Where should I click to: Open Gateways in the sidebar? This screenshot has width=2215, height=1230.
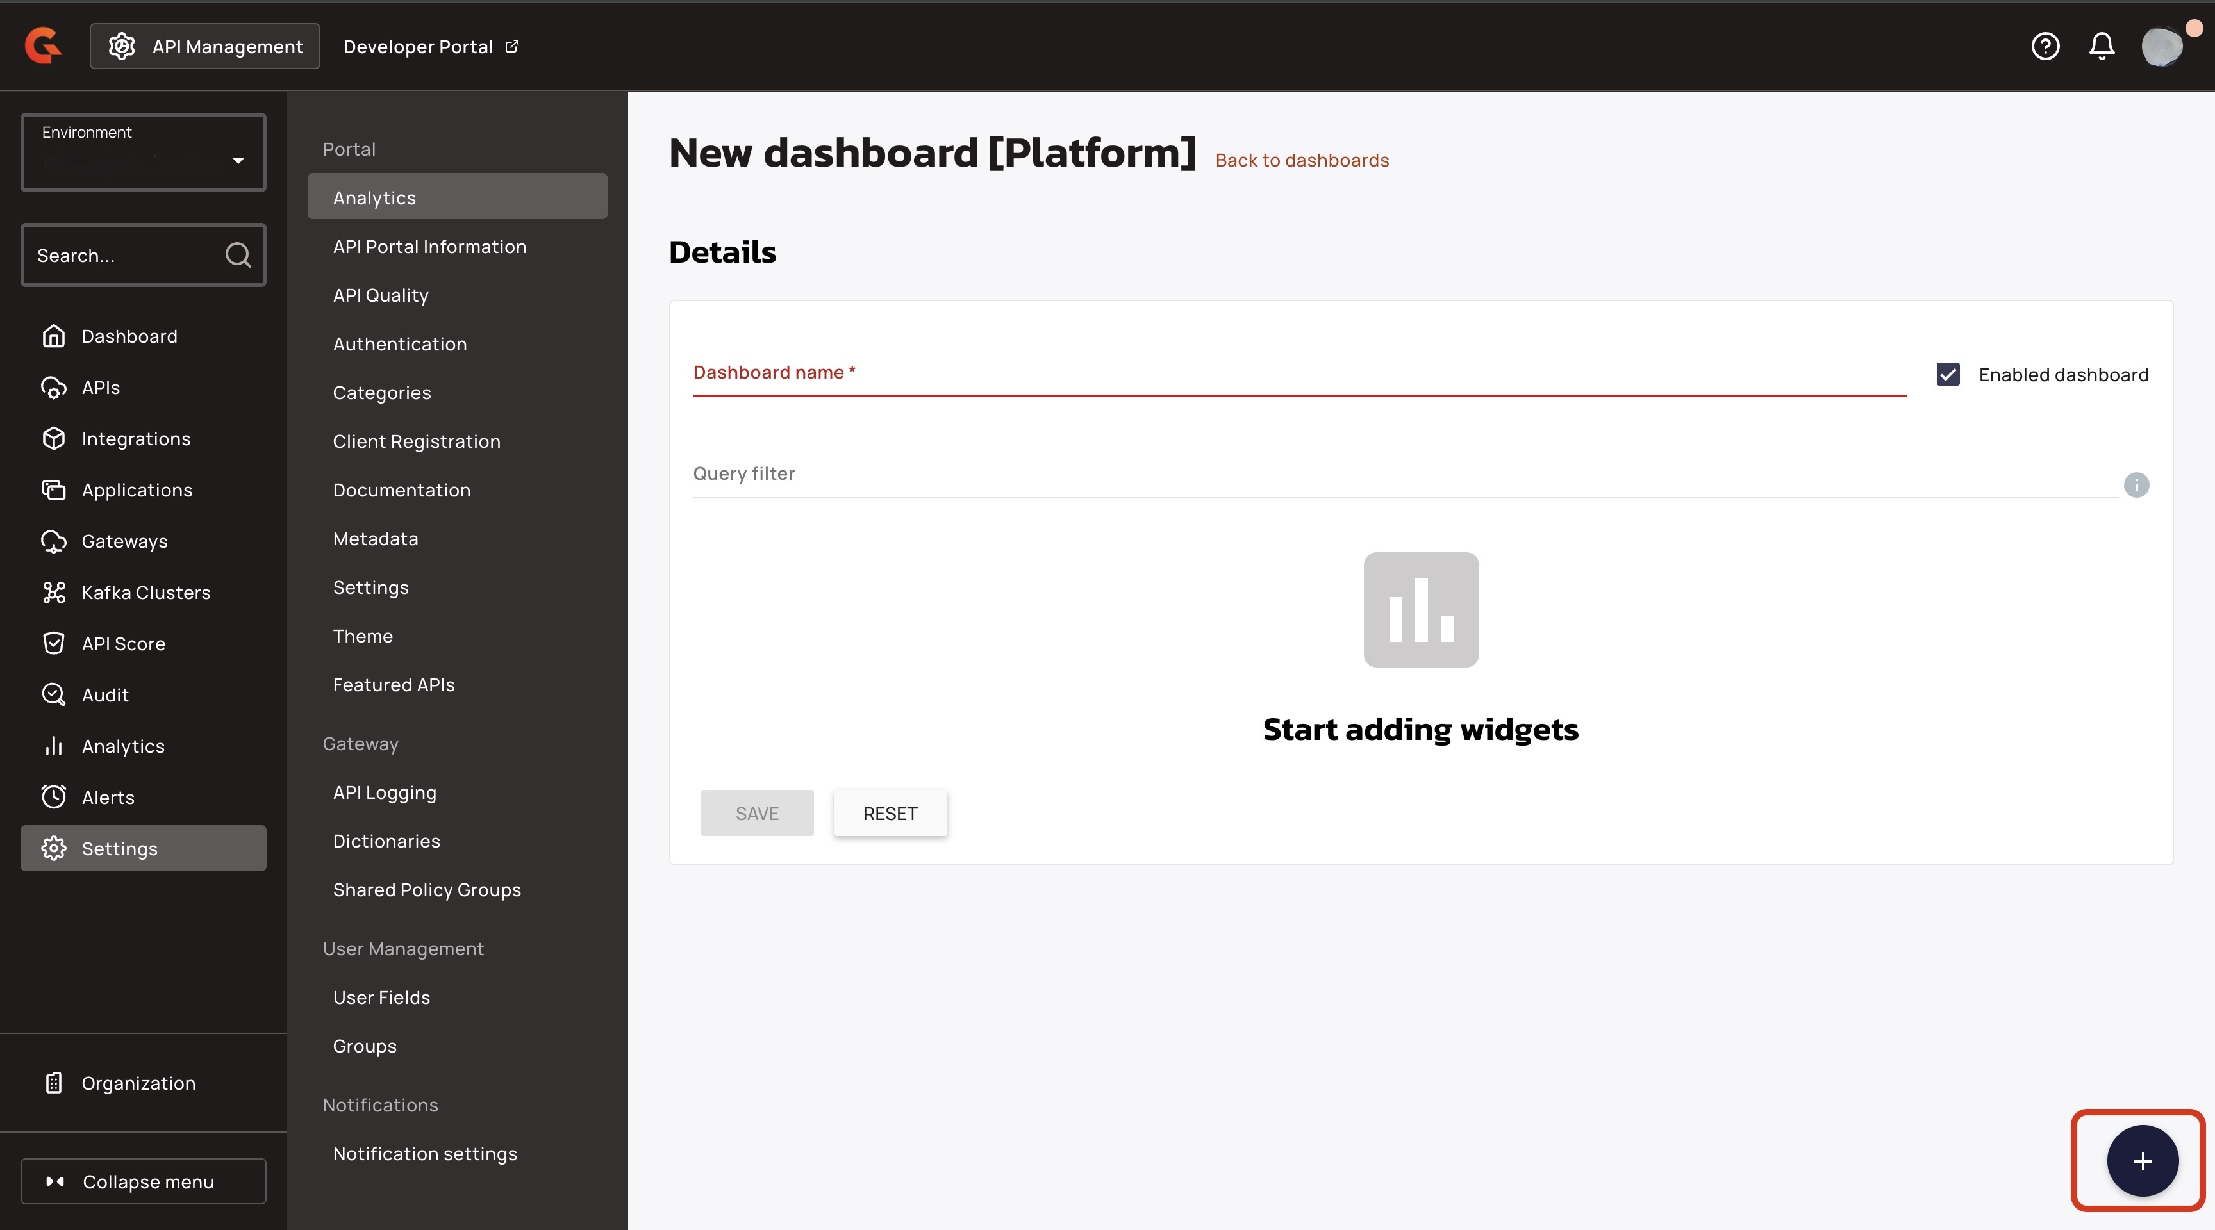point(125,541)
